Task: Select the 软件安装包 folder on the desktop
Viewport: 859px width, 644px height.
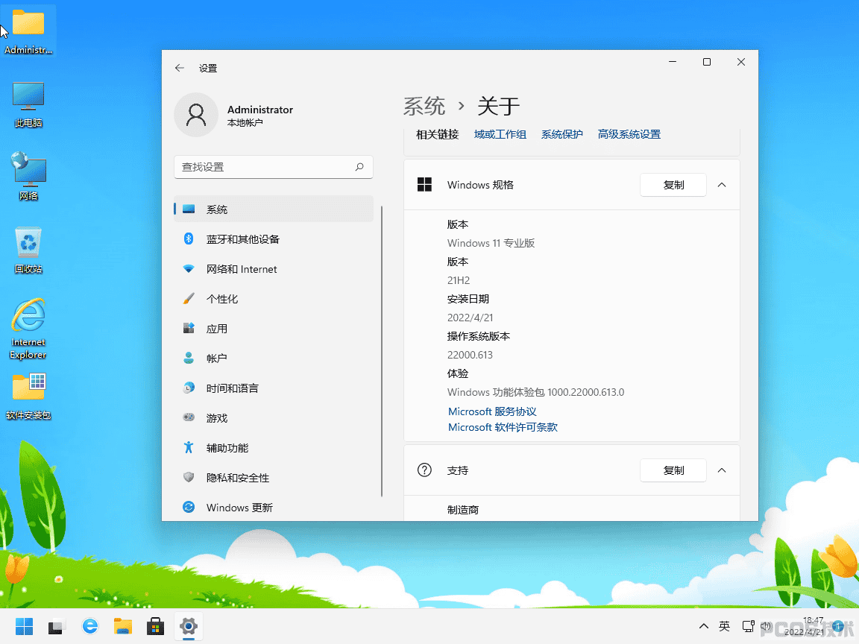Action: coord(28,395)
